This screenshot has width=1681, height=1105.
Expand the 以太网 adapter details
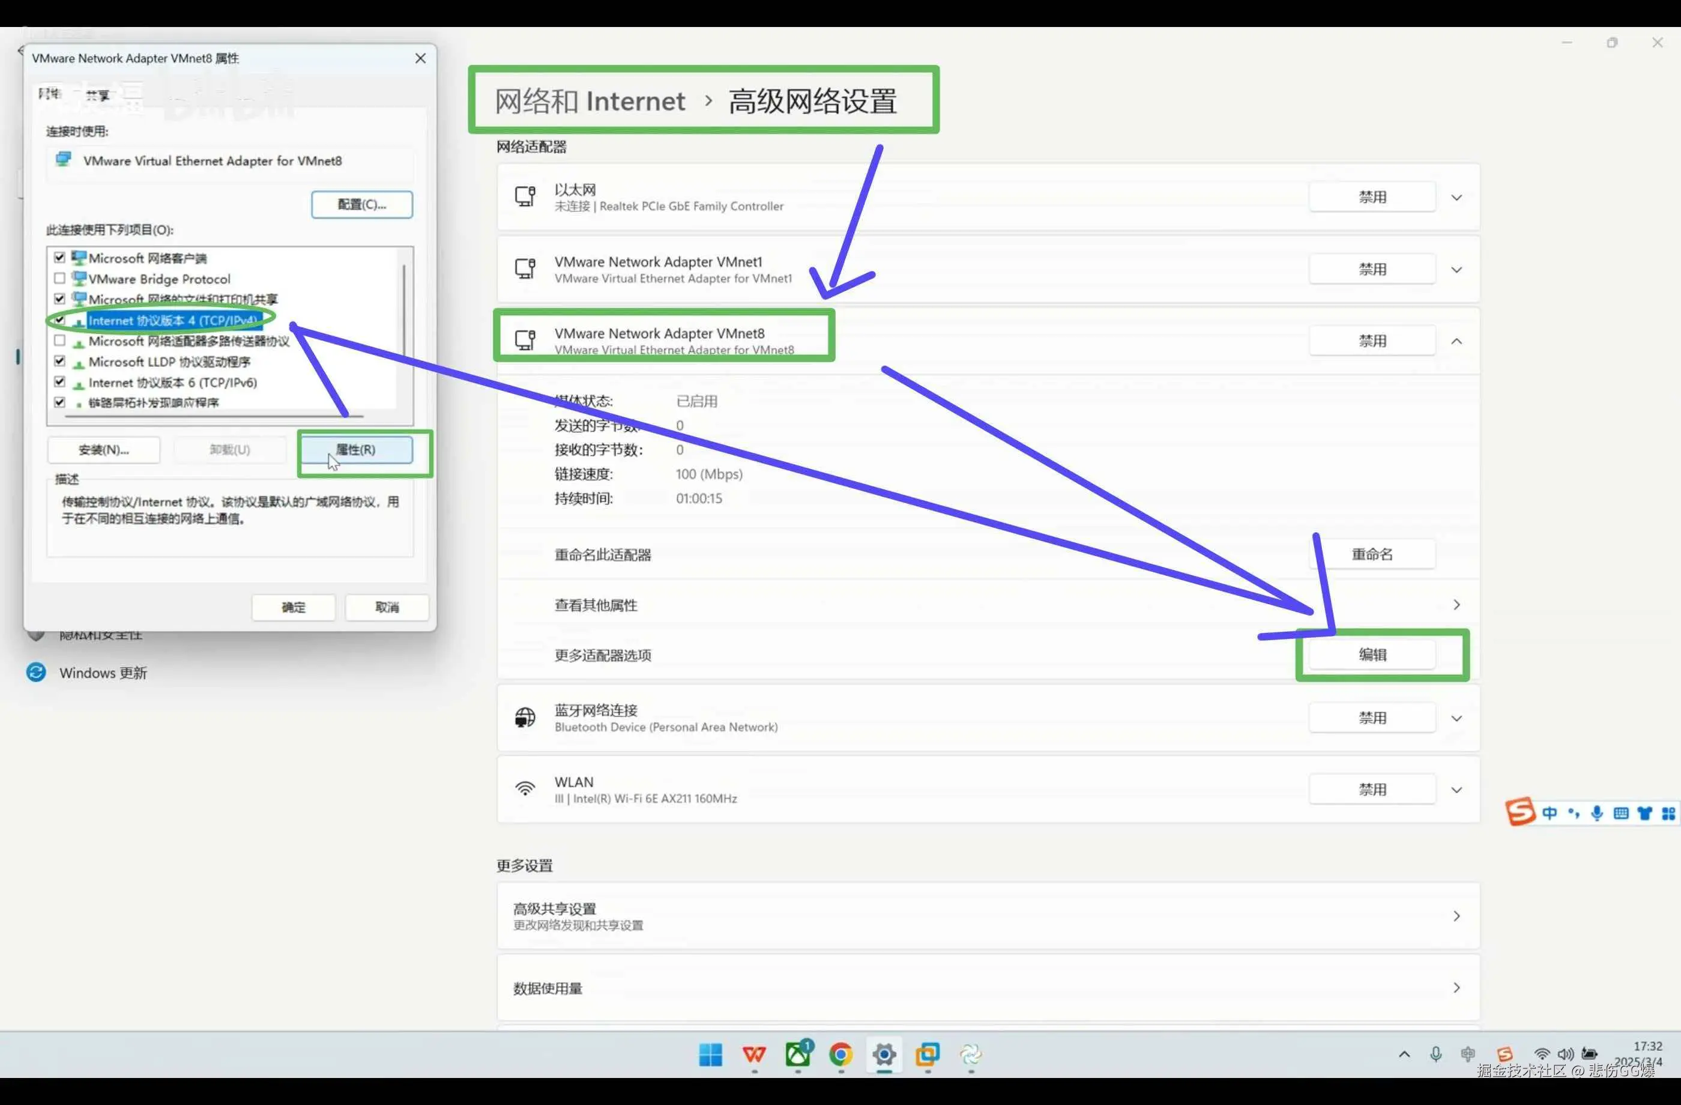[x=1456, y=197]
